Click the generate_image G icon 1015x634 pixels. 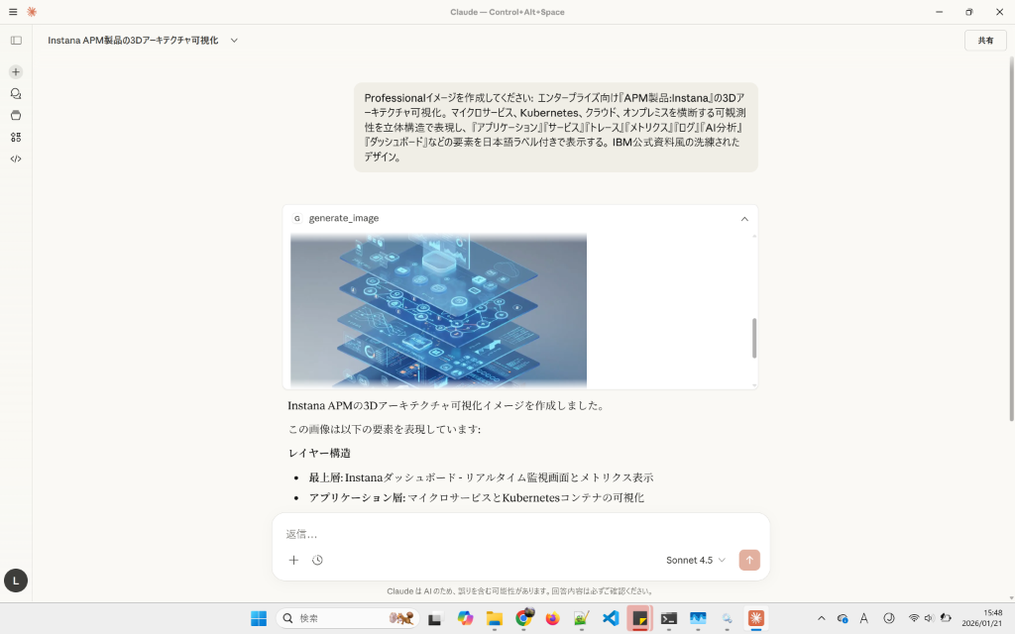pos(297,218)
